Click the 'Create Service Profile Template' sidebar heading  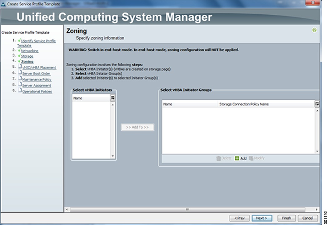[x=25, y=32]
